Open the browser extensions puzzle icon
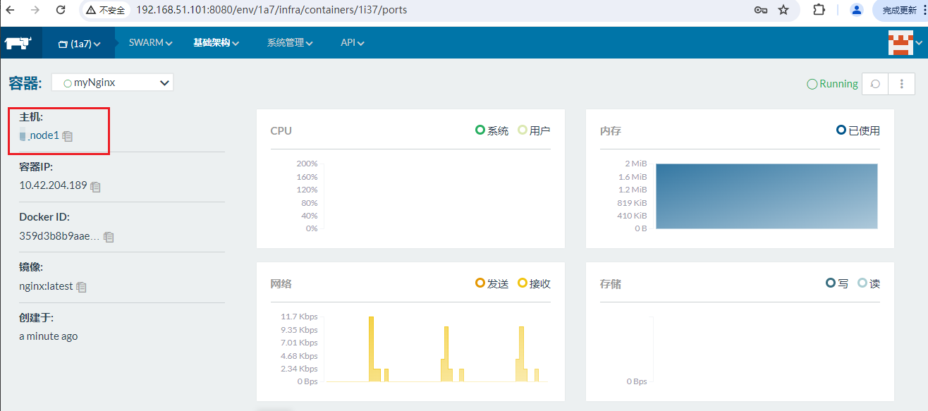 point(819,10)
